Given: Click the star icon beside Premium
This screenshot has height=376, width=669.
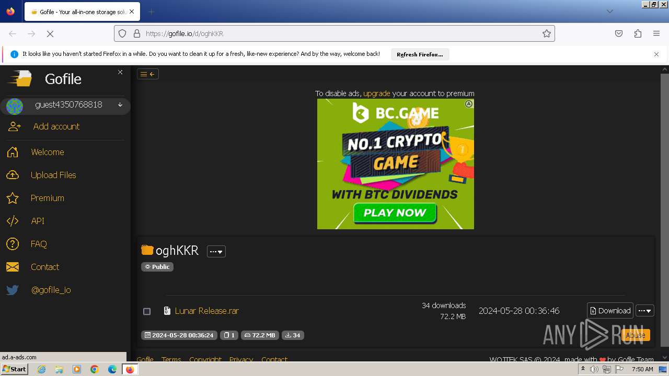Looking at the screenshot, I should [13, 198].
